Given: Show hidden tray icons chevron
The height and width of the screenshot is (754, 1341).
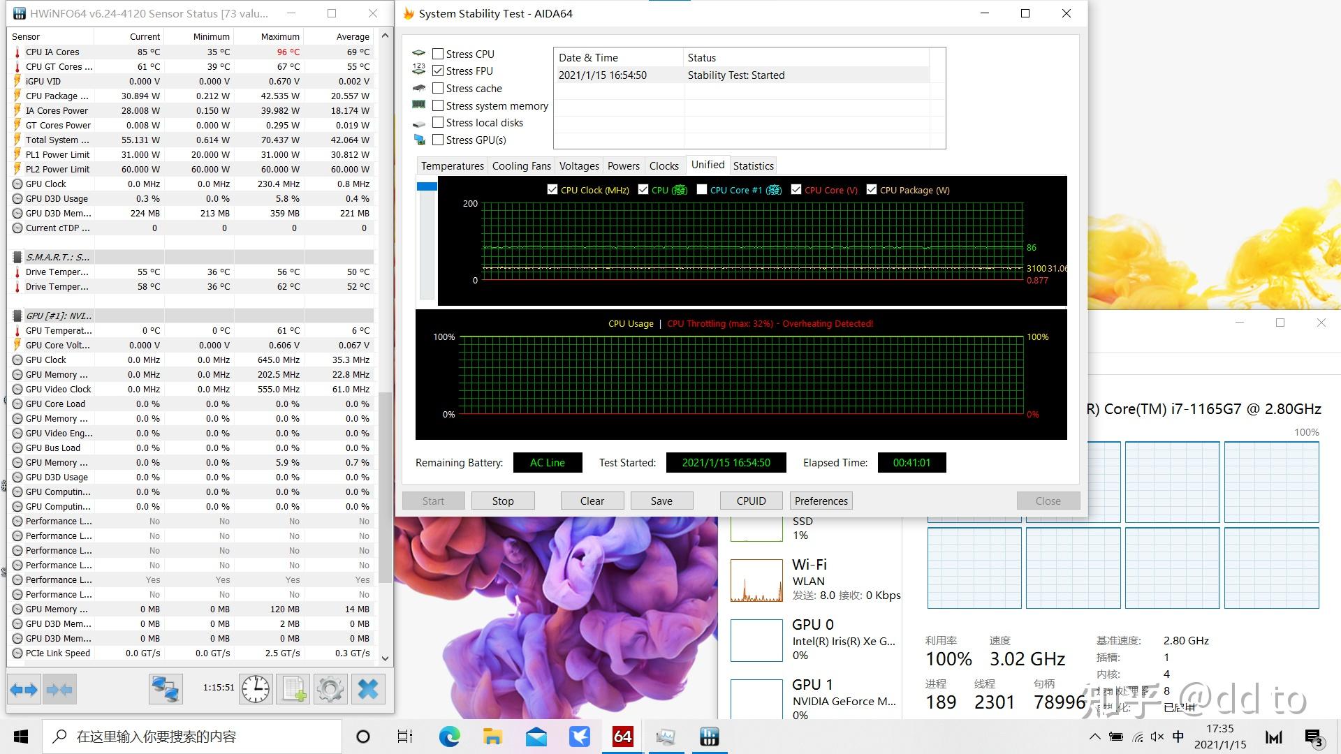Looking at the screenshot, I should click(x=1094, y=737).
